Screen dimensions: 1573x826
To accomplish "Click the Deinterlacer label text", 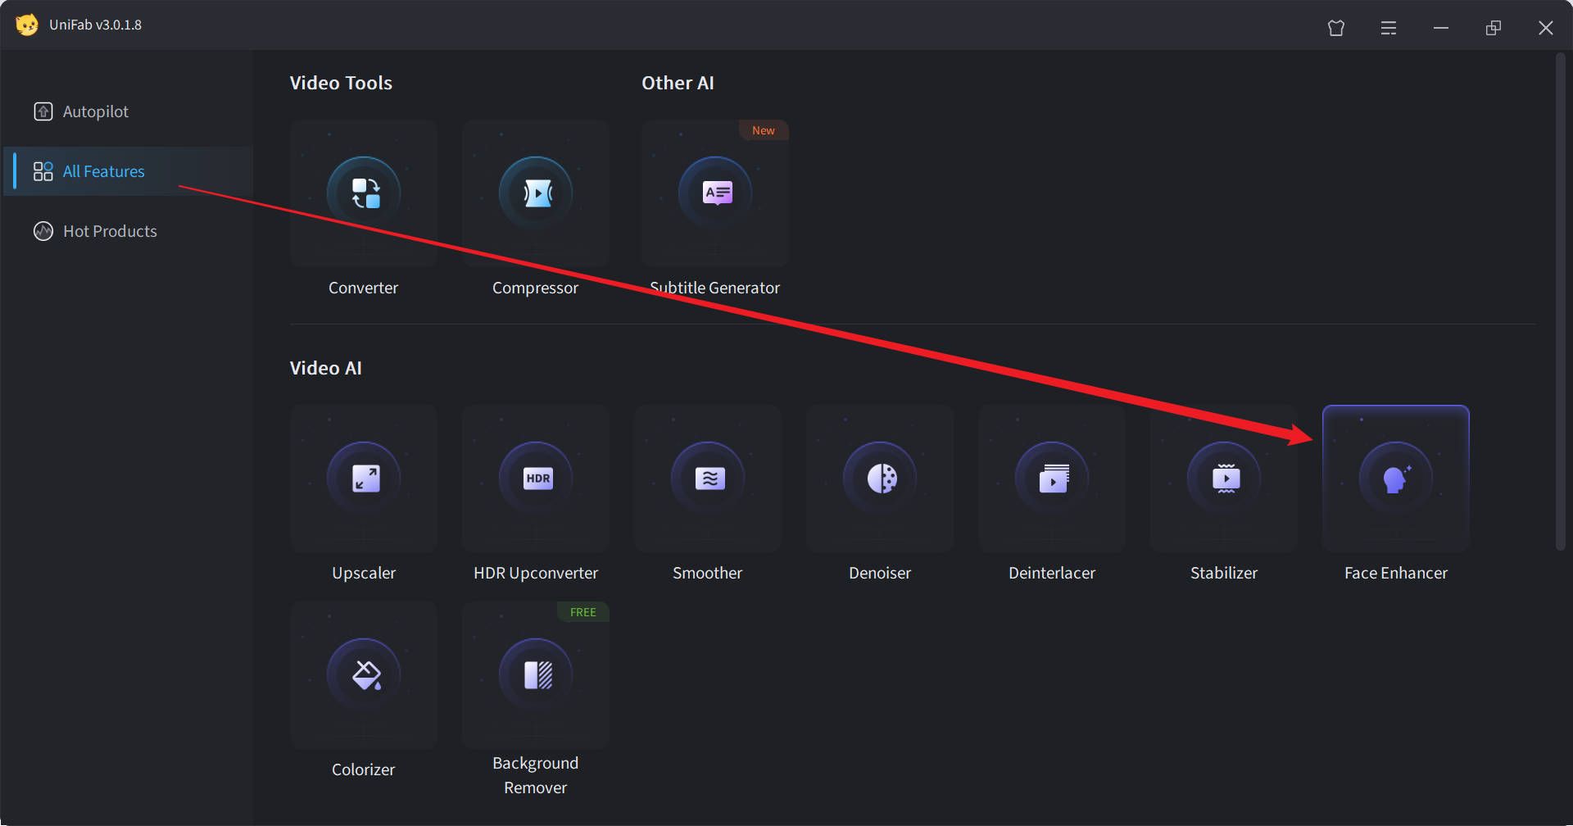I will (1052, 573).
